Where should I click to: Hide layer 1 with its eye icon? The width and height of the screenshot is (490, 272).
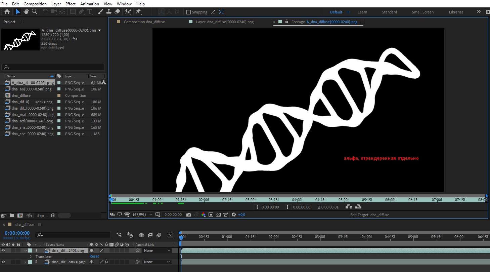[x=3, y=250]
